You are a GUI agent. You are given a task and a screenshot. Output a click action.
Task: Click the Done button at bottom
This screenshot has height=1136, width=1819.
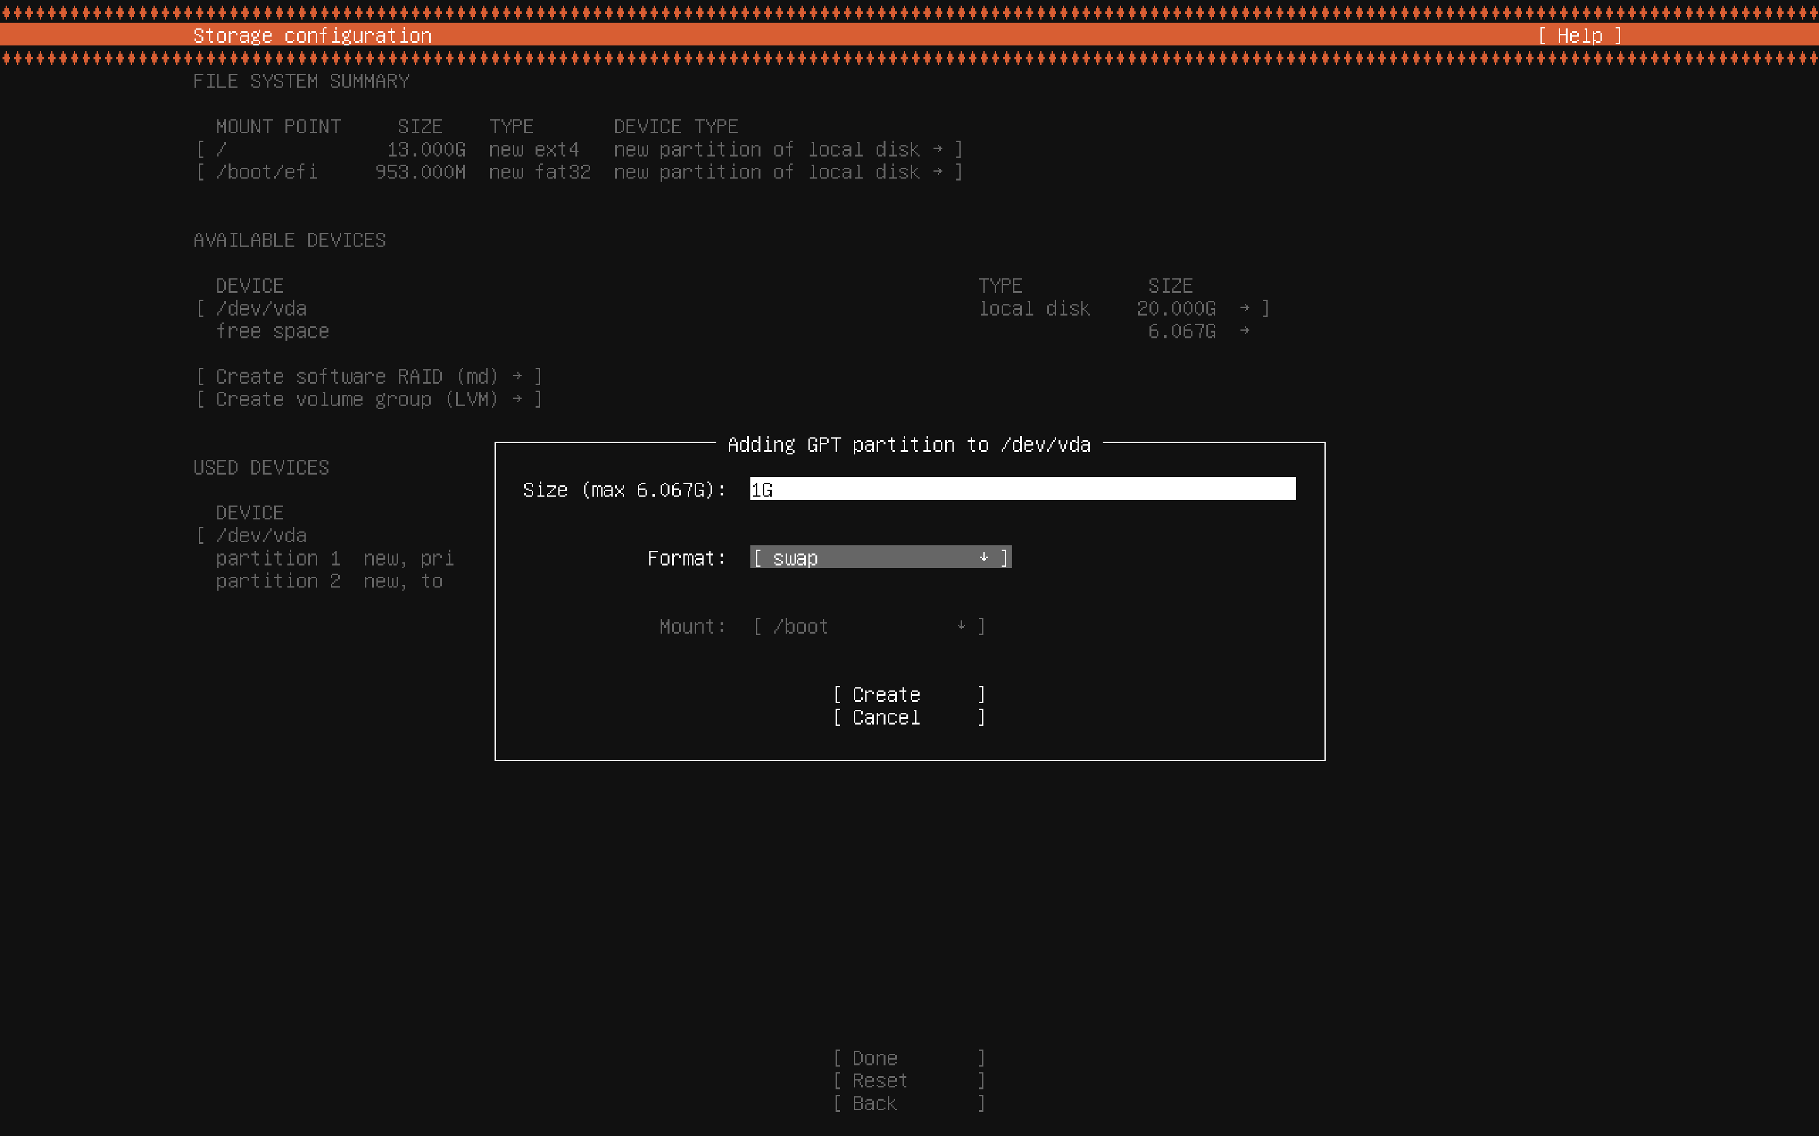(x=908, y=1058)
